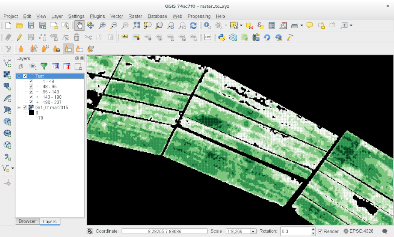The image size is (394, 237).
Task: Click the Identify Features tool
Action: [207, 26]
